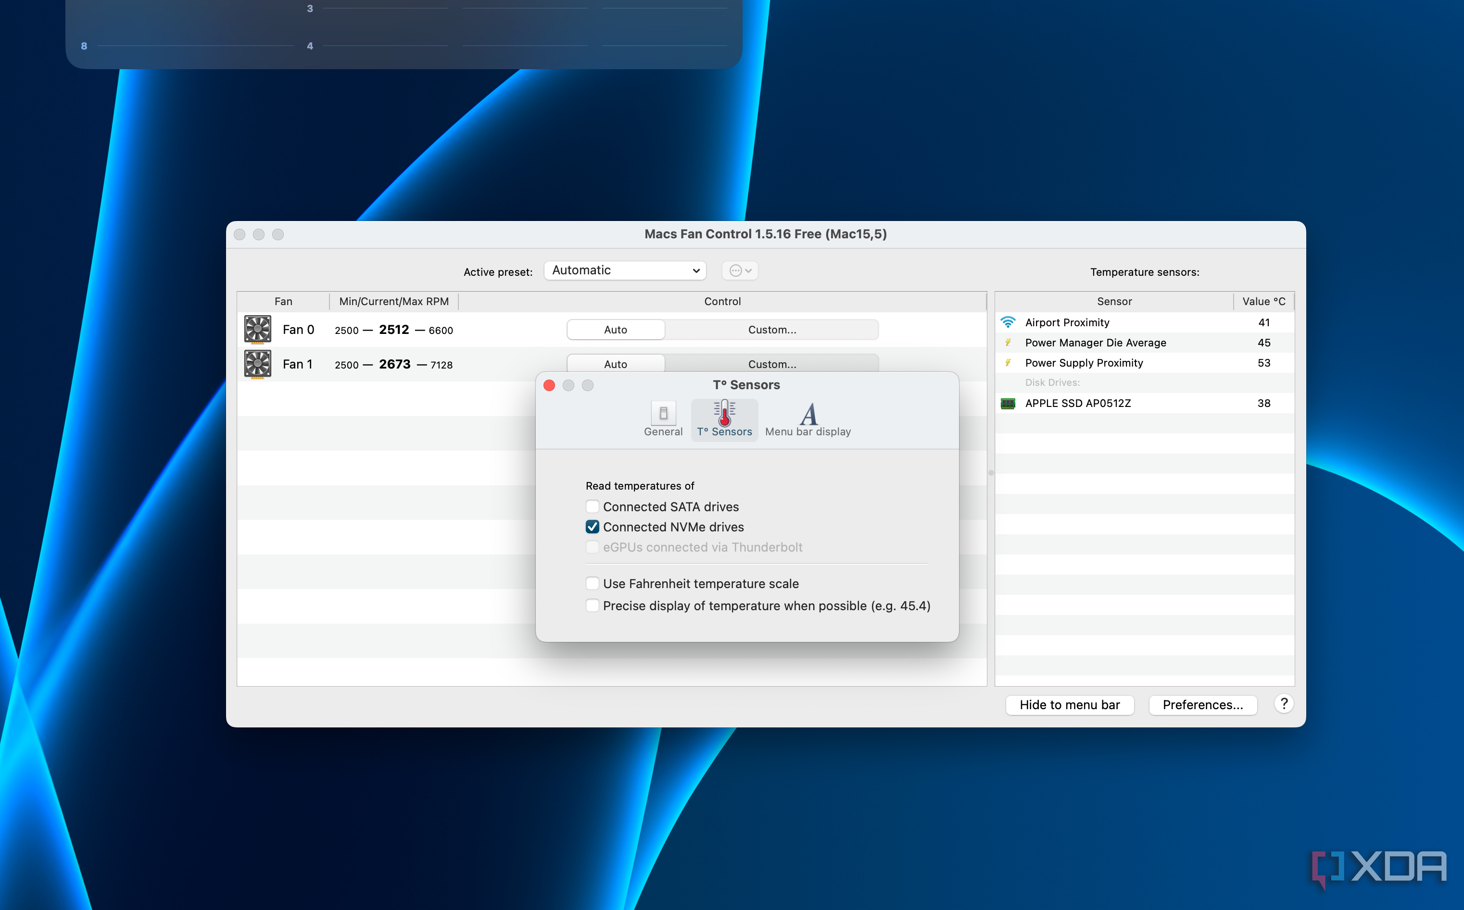Switch to Menu bar display tab

808,419
